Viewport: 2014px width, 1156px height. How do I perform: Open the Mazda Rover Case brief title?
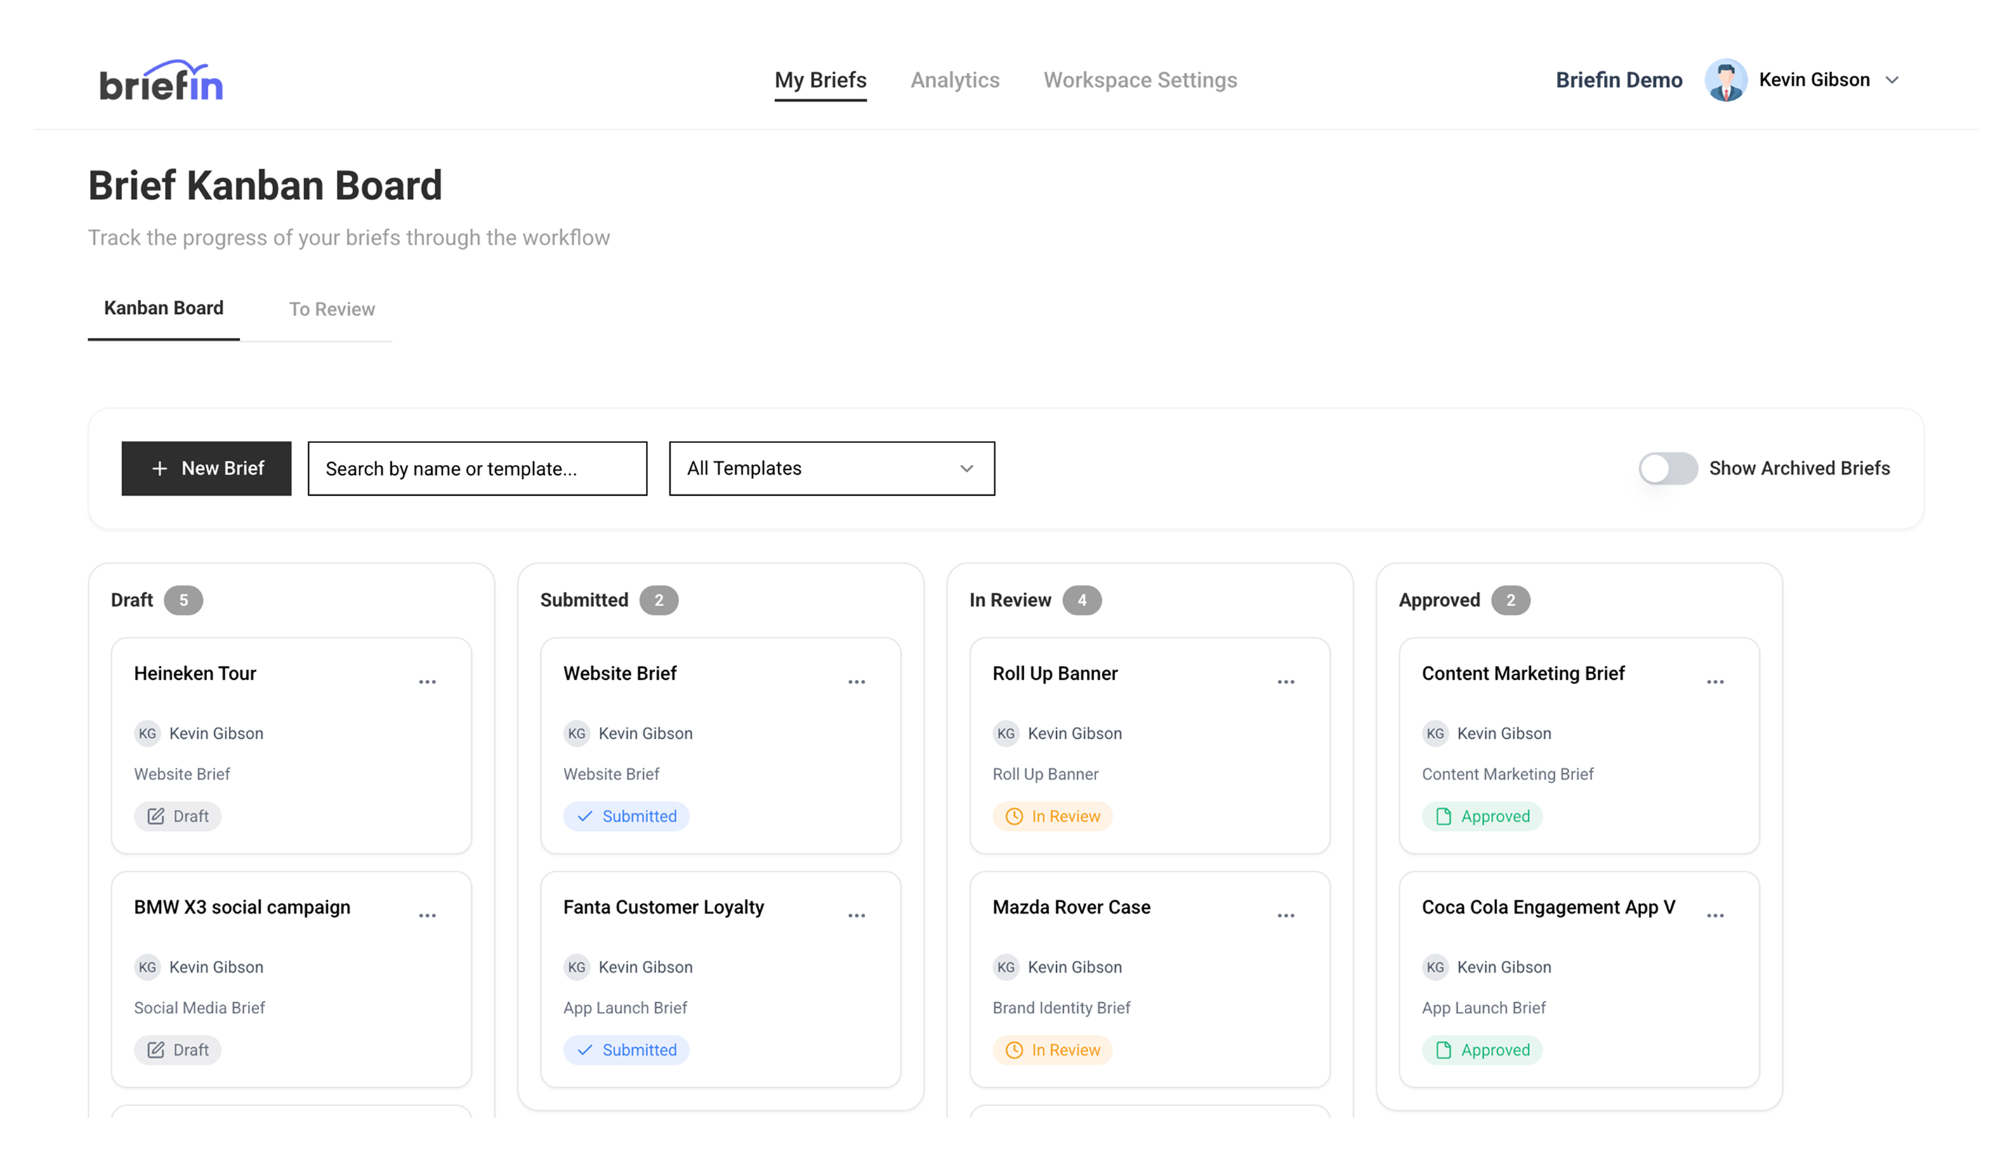click(x=1072, y=907)
